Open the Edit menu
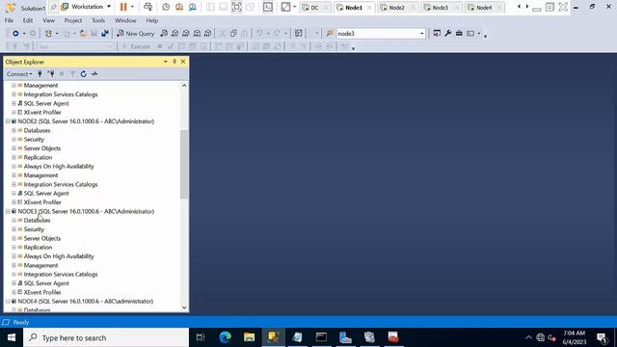617x347 pixels. click(x=28, y=20)
